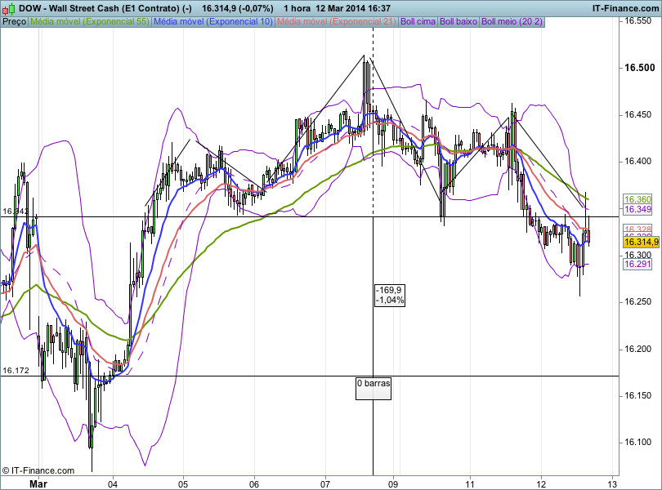Select the 16.342 horizontal line label
662x490 pixels.
click(16, 211)
